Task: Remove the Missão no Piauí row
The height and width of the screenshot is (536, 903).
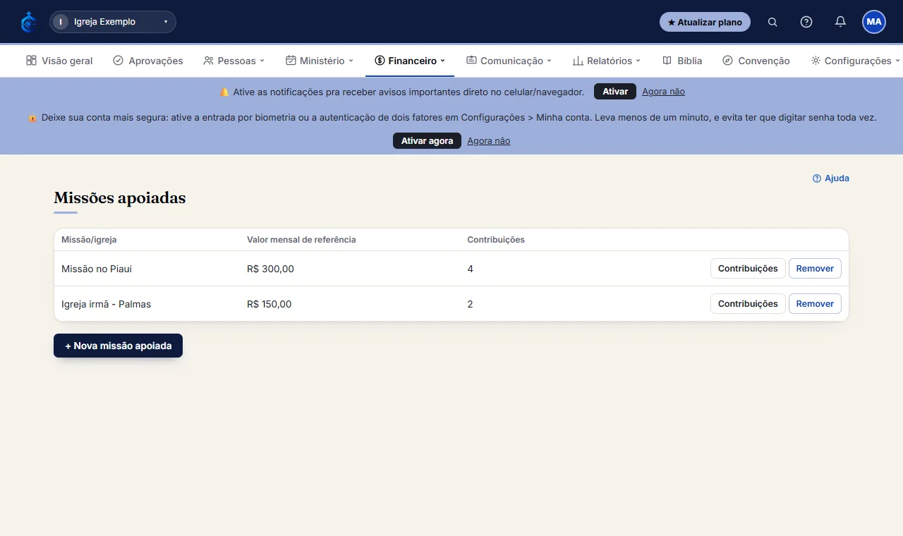Action: 815,268
